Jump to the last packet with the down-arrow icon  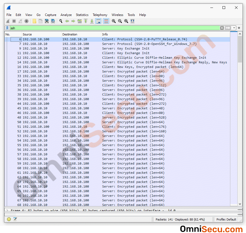[92, 21]
